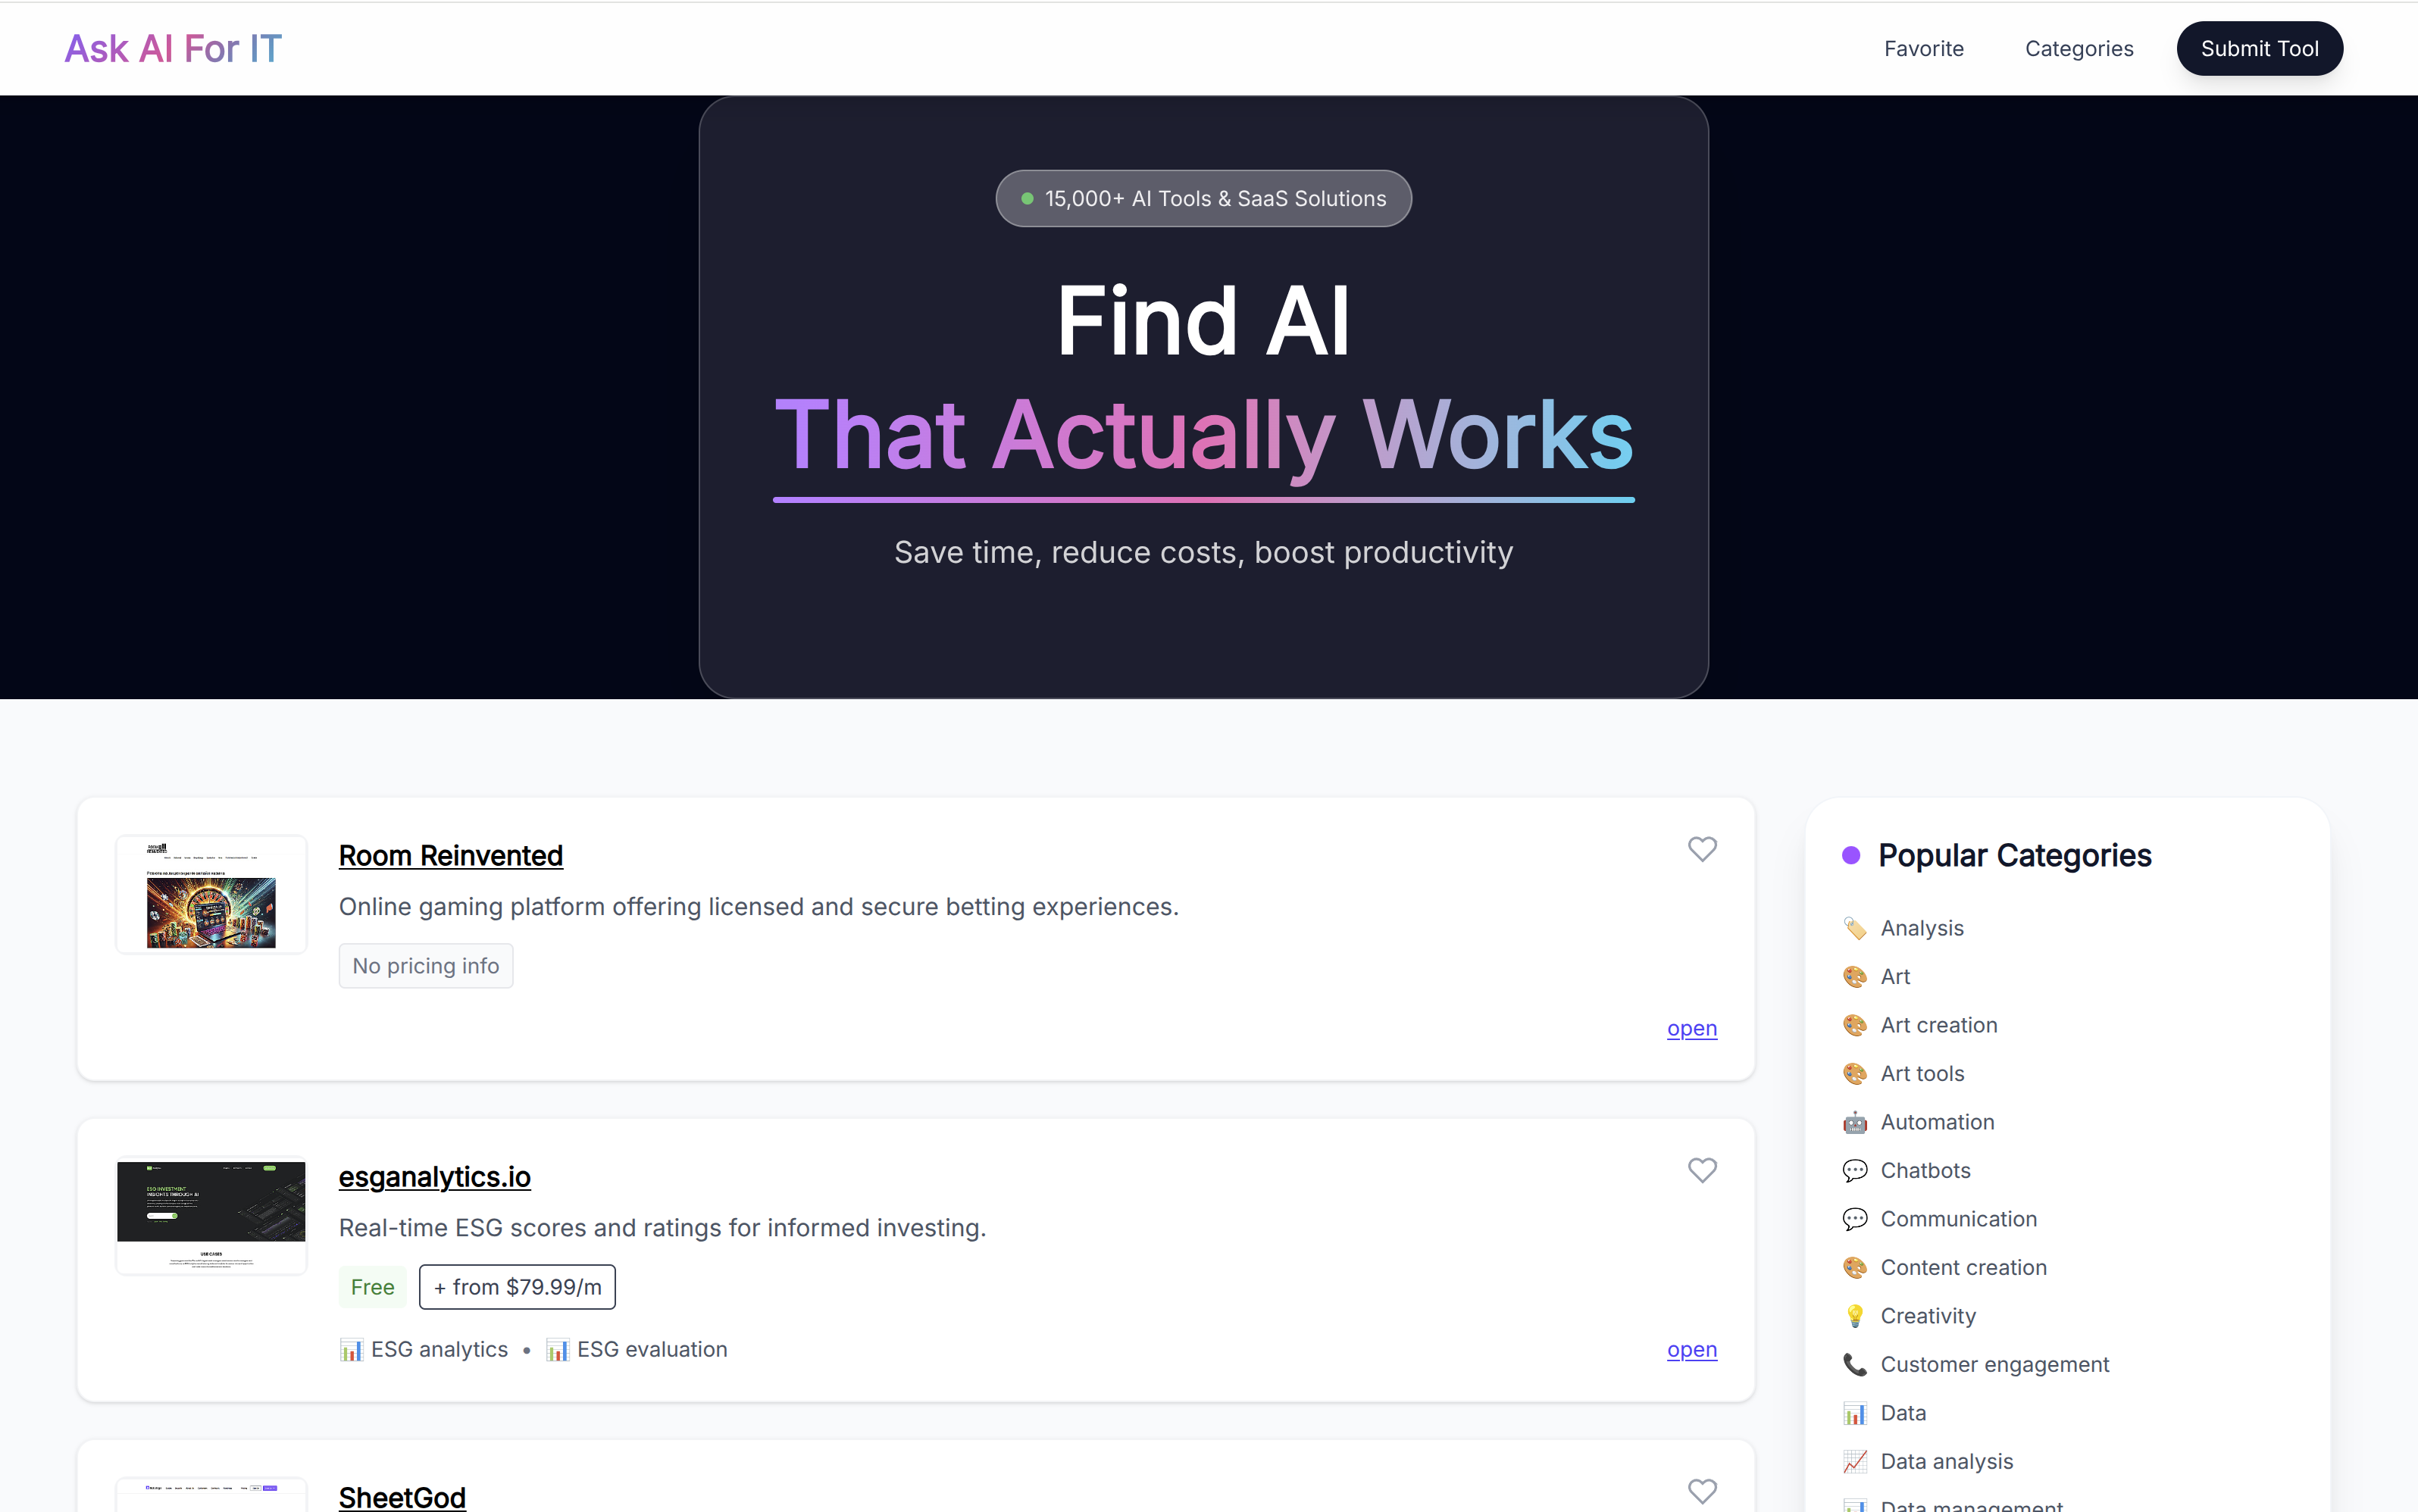Click the Data analysis chart icon
Viewport: 2418px width, 1512px height.
point(1854,1461)
